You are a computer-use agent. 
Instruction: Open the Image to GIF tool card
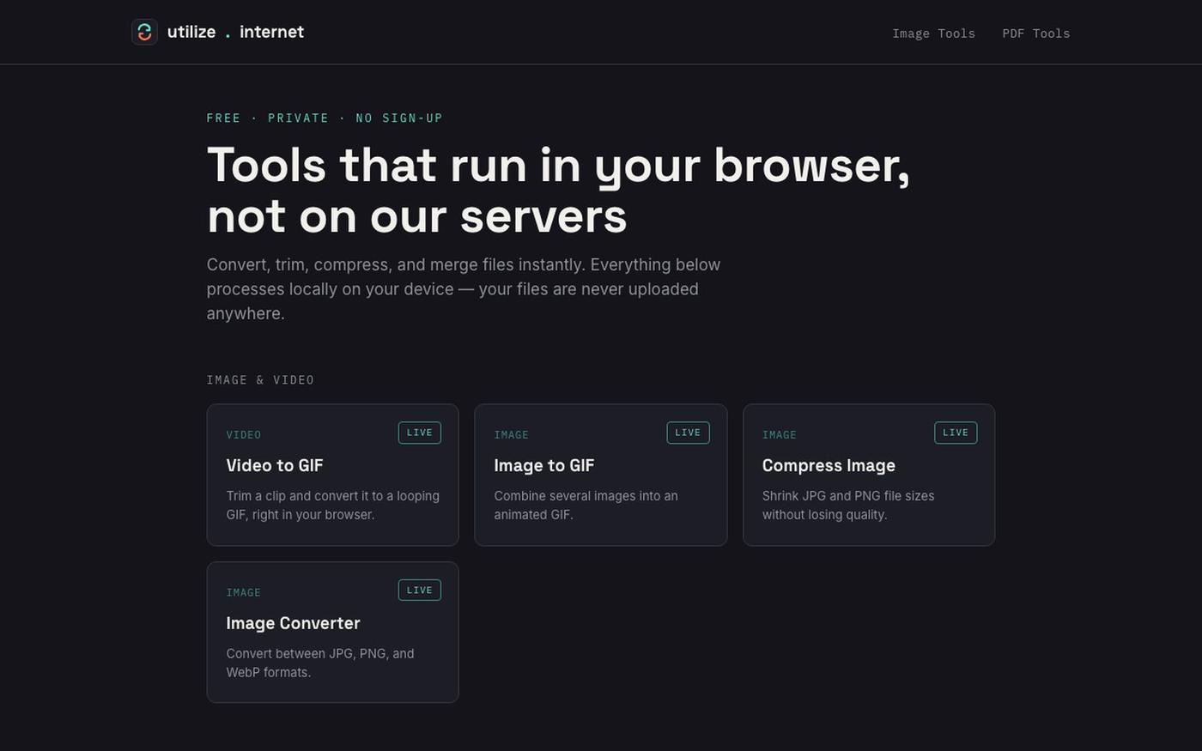(600, 475)
